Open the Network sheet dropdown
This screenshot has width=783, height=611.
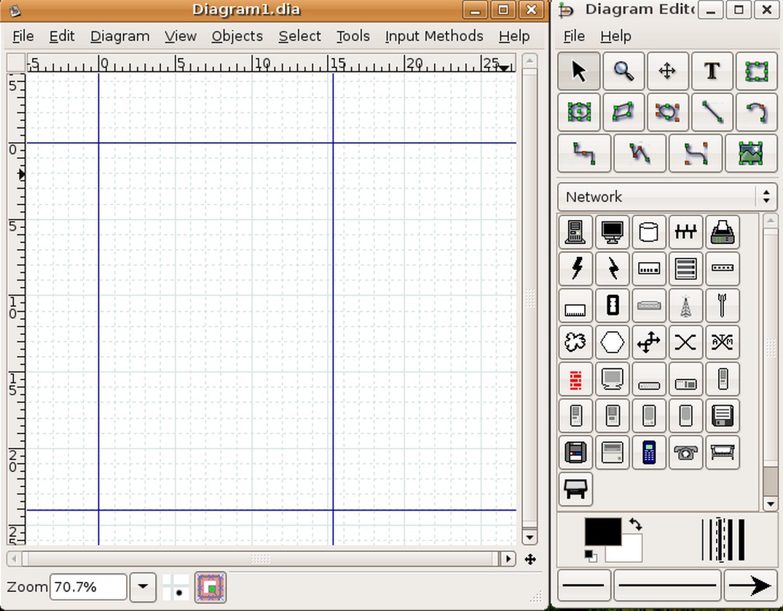[x=667, y=197]
